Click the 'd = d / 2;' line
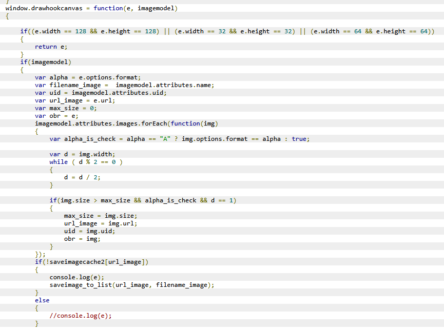 (x=83, y=177)
